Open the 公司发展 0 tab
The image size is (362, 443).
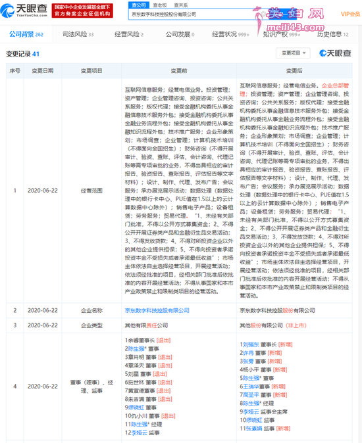[x=180, y=34]
